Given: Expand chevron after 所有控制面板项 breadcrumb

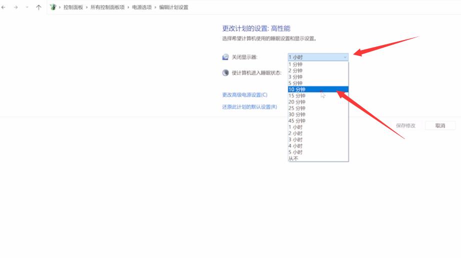Looking at the screenshot, I should pyautogui.click(x=128, y=7).
